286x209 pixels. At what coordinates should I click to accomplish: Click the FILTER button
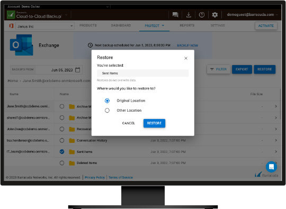pyautogui.click(x=219, y=69)
